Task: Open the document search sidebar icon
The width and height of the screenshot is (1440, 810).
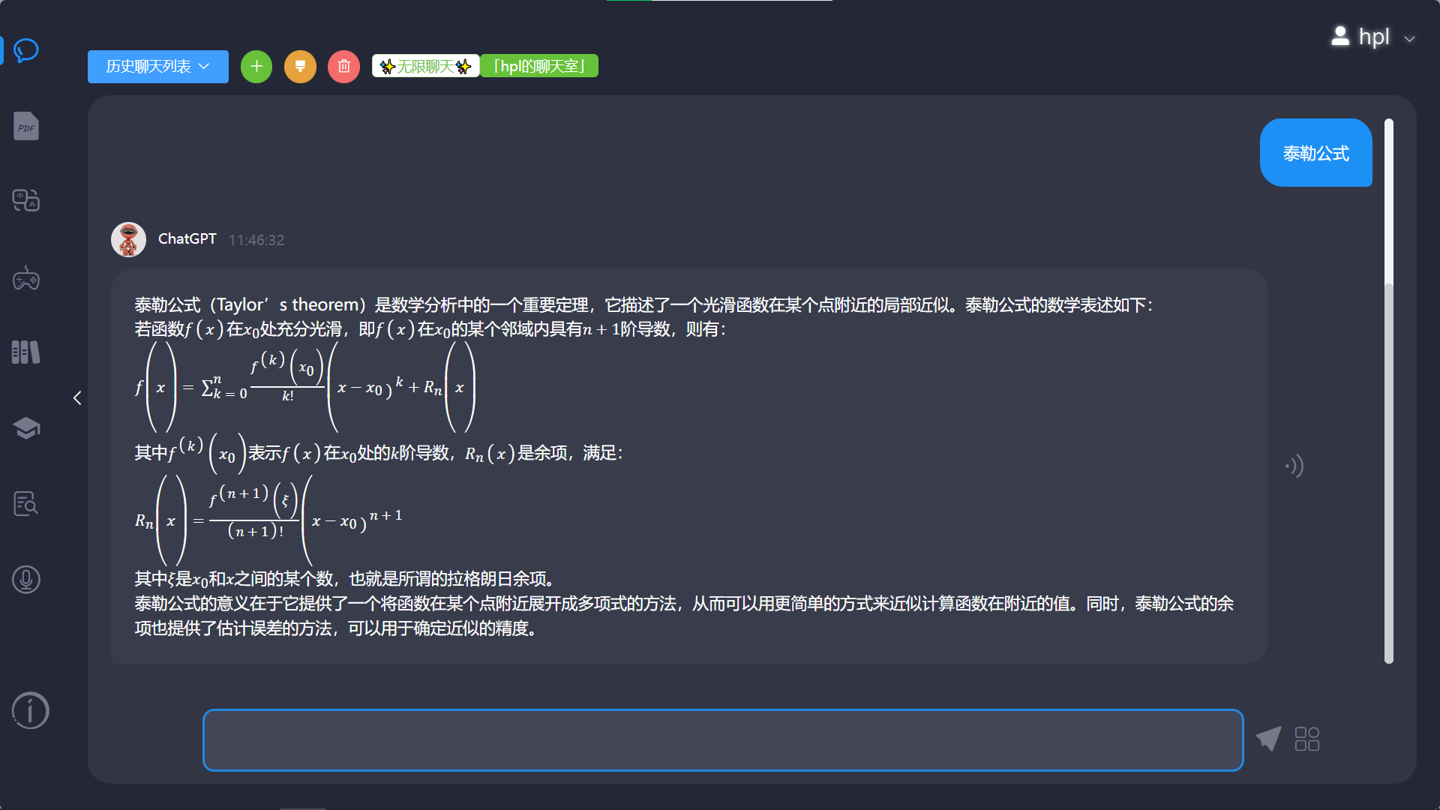Action: coord(26,504)
